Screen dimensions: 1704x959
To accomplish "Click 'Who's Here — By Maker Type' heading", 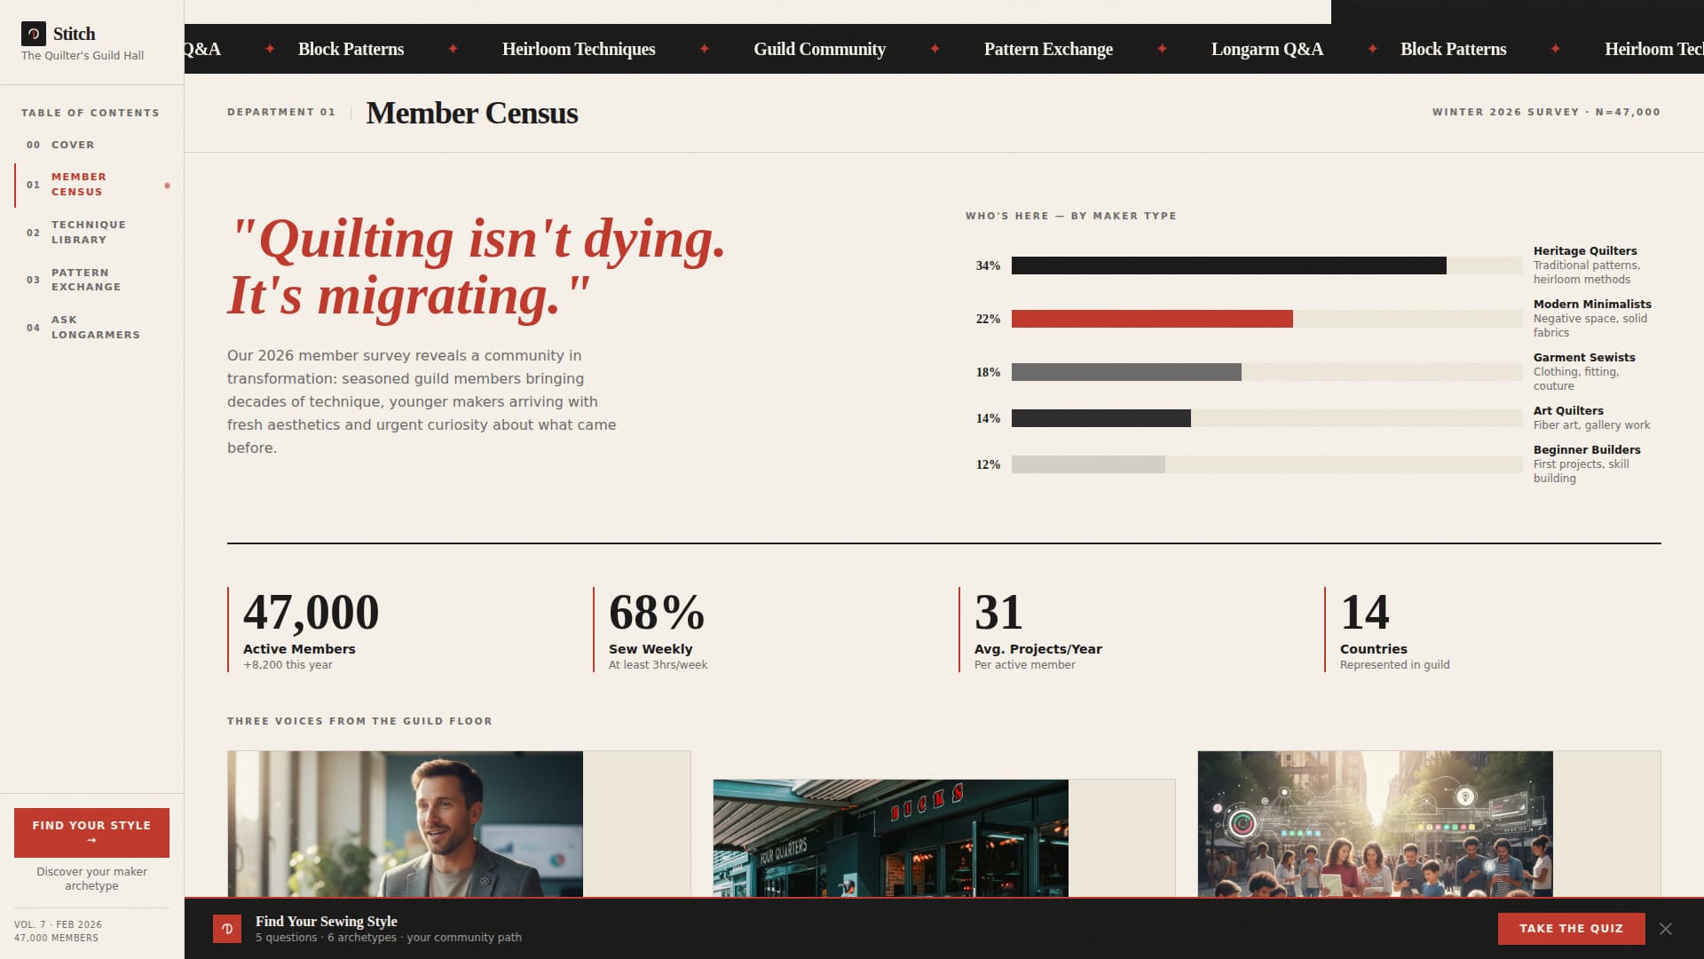I will click(1071, 216).
